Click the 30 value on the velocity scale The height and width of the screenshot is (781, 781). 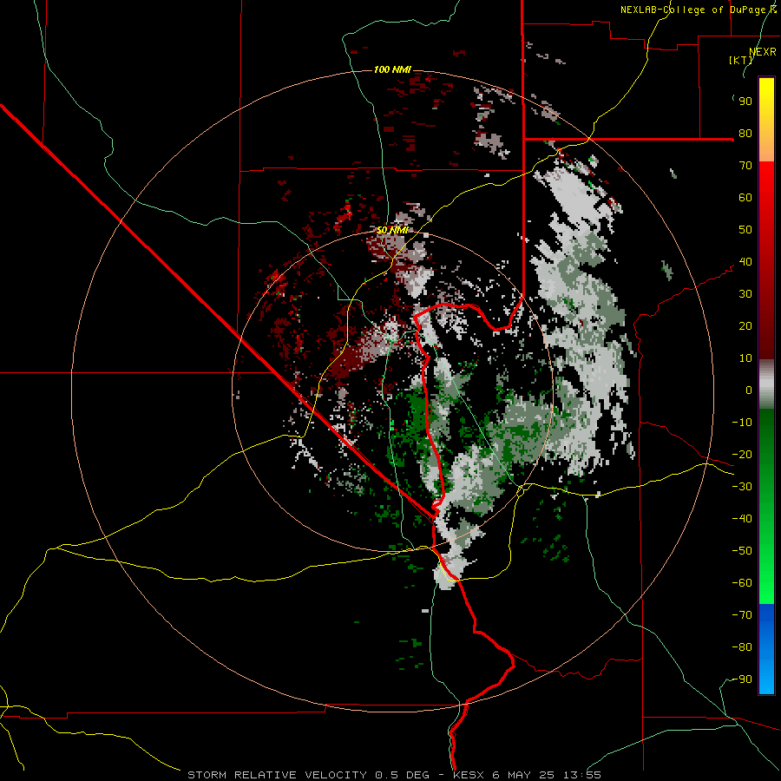[x=745, y=294]
